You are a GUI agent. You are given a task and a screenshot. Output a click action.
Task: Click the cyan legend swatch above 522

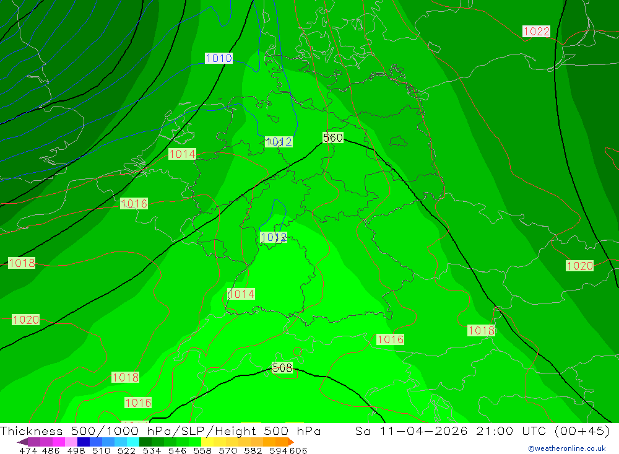[132, 442]
